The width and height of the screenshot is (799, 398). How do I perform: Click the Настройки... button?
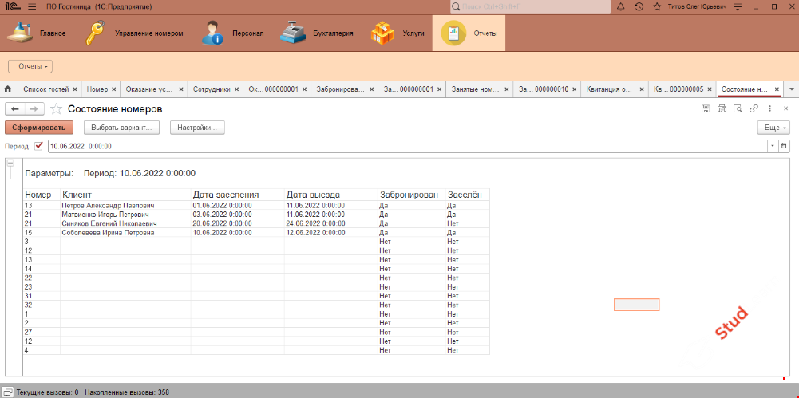click(198, 128)
